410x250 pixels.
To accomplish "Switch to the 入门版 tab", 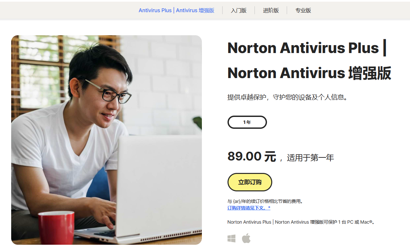I will [239, 10].
